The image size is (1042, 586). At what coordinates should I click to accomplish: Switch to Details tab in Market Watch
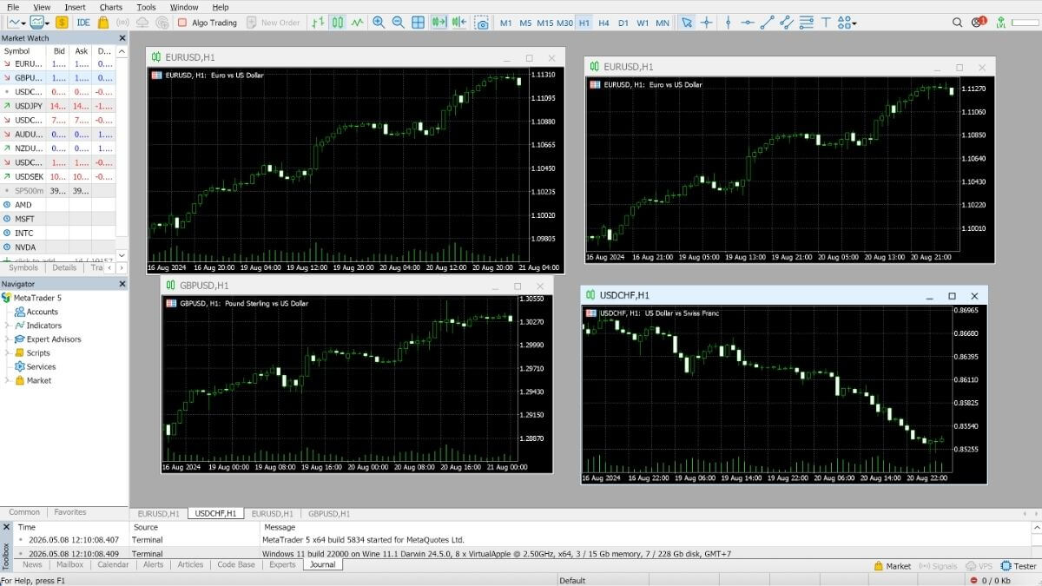pyautogui.click(x=64, y=268)
